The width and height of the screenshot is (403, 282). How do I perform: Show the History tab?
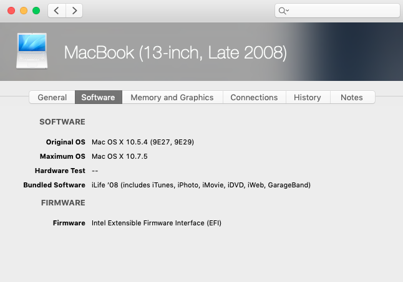(x=307, y=97)
